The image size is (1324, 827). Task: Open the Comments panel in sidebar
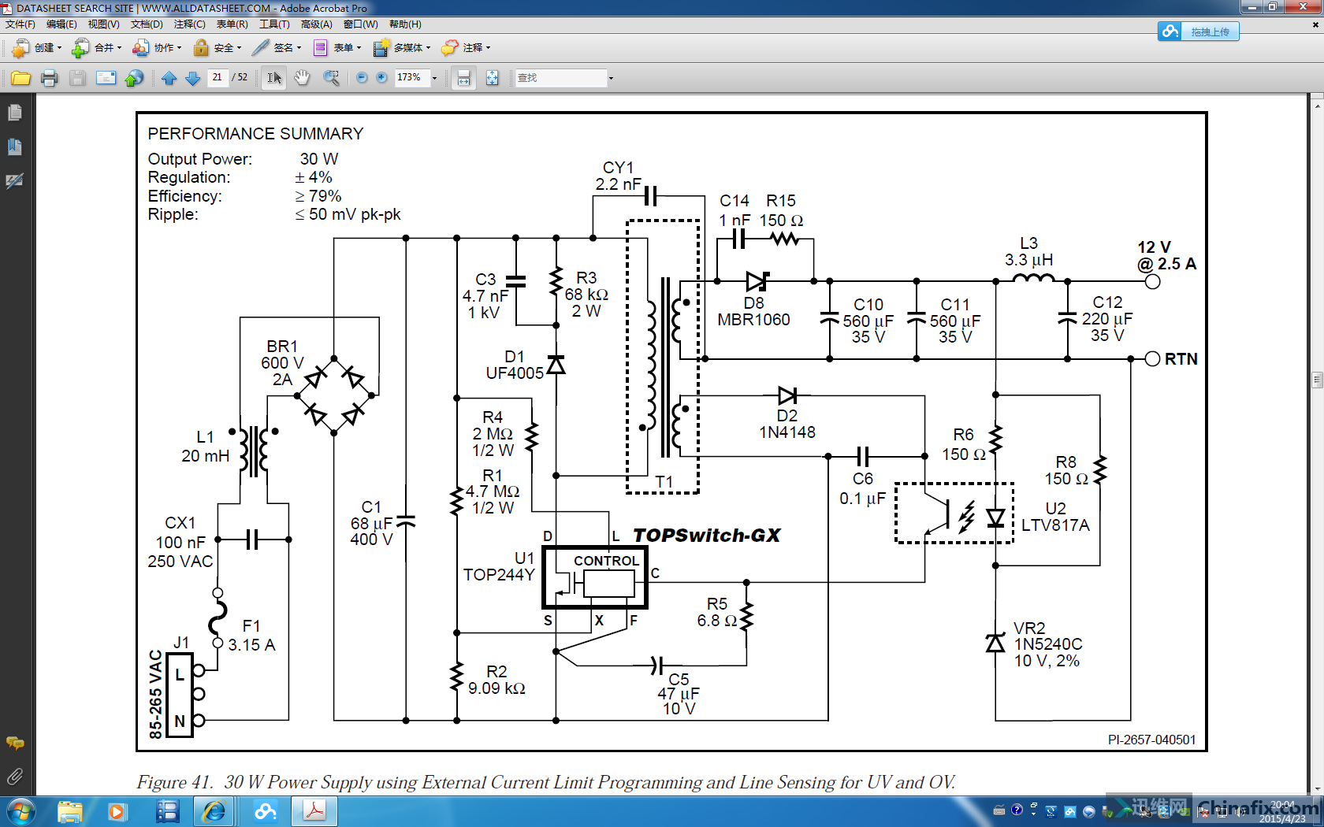pyautogui.click(x=14, y=743)
